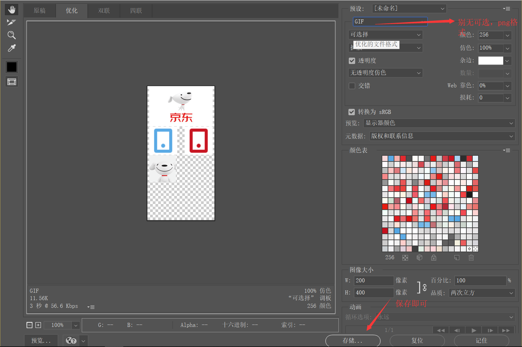Go to next animation frame
This screenshot has width=522, height=347.
click(x=490, y=330)
